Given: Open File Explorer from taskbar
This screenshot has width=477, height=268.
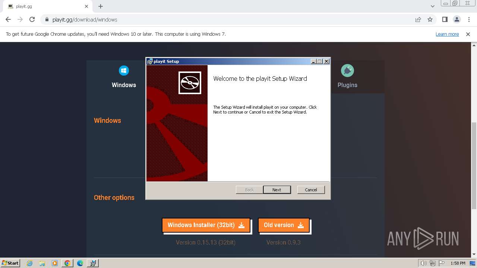Looking at the screenshot, I should point(42,263).
